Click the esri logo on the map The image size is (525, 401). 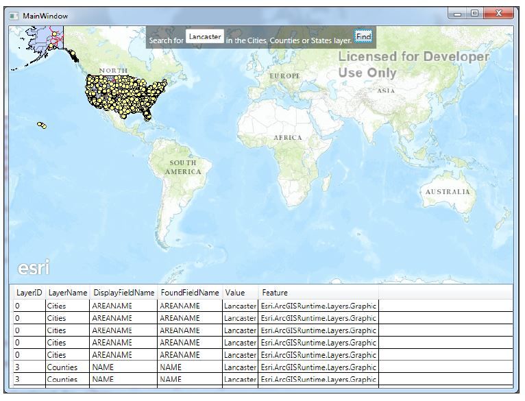(x=34, y=267)
